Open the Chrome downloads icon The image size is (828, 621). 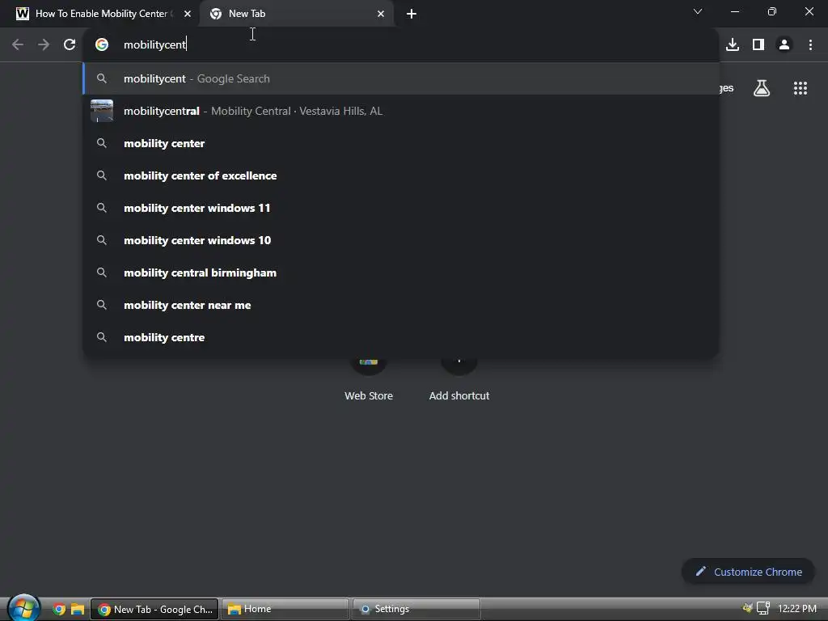[x=733, y=45]
